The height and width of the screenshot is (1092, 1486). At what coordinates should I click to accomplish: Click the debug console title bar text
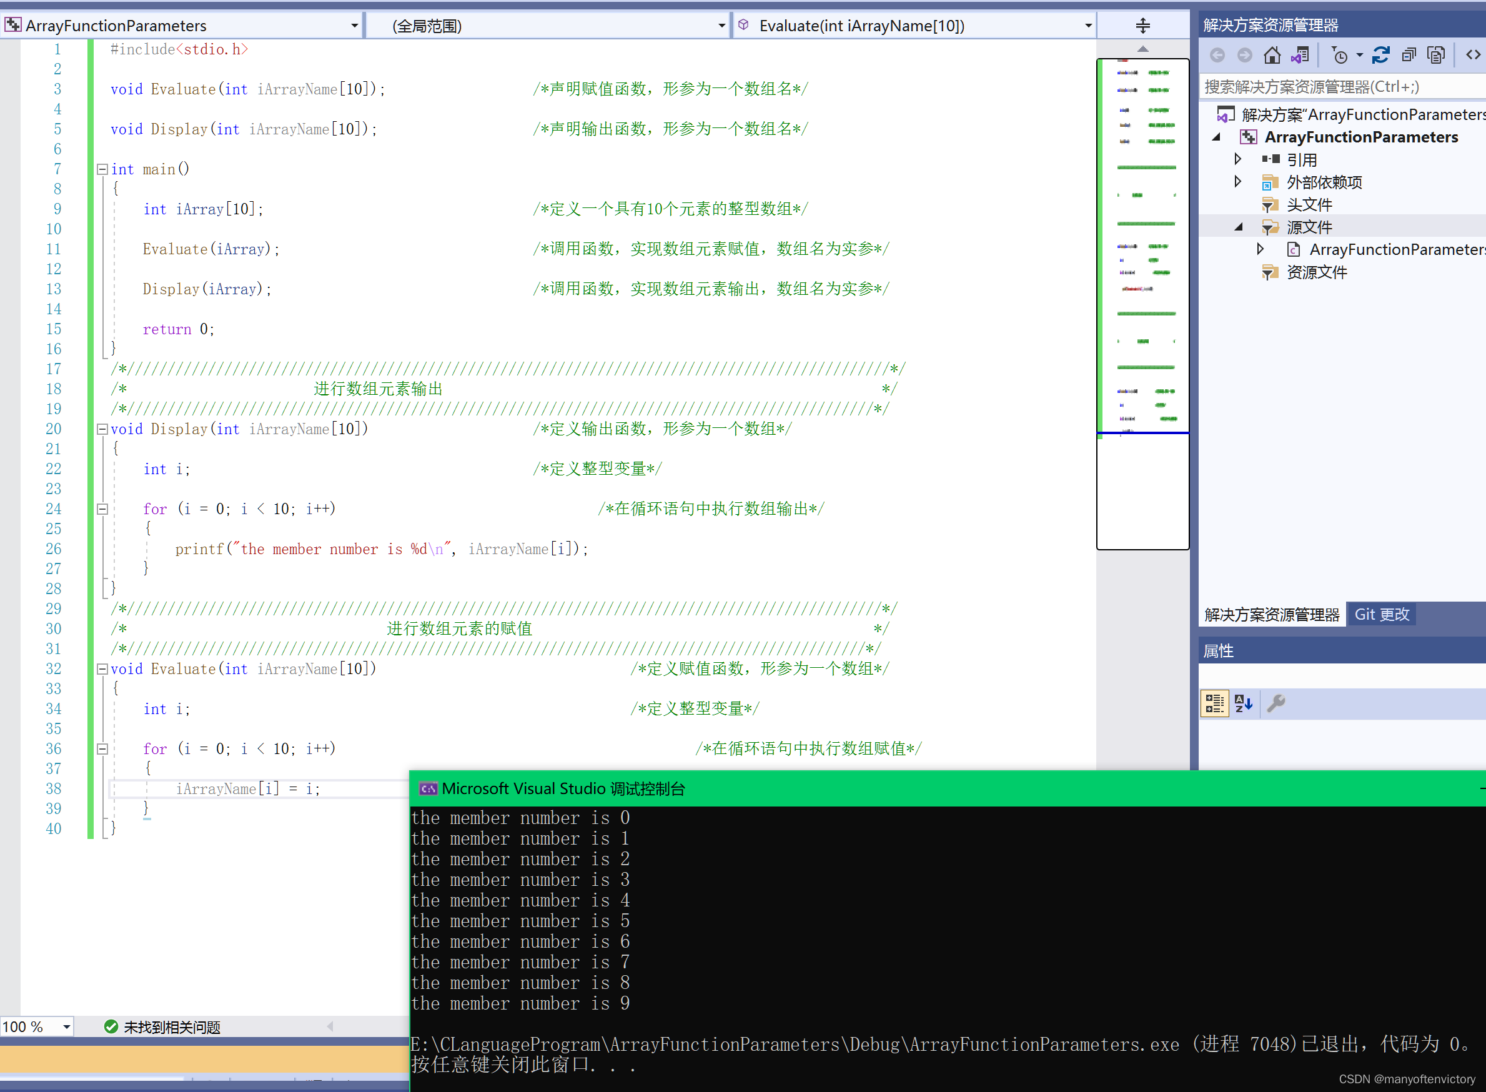click(x=563, y=788)
